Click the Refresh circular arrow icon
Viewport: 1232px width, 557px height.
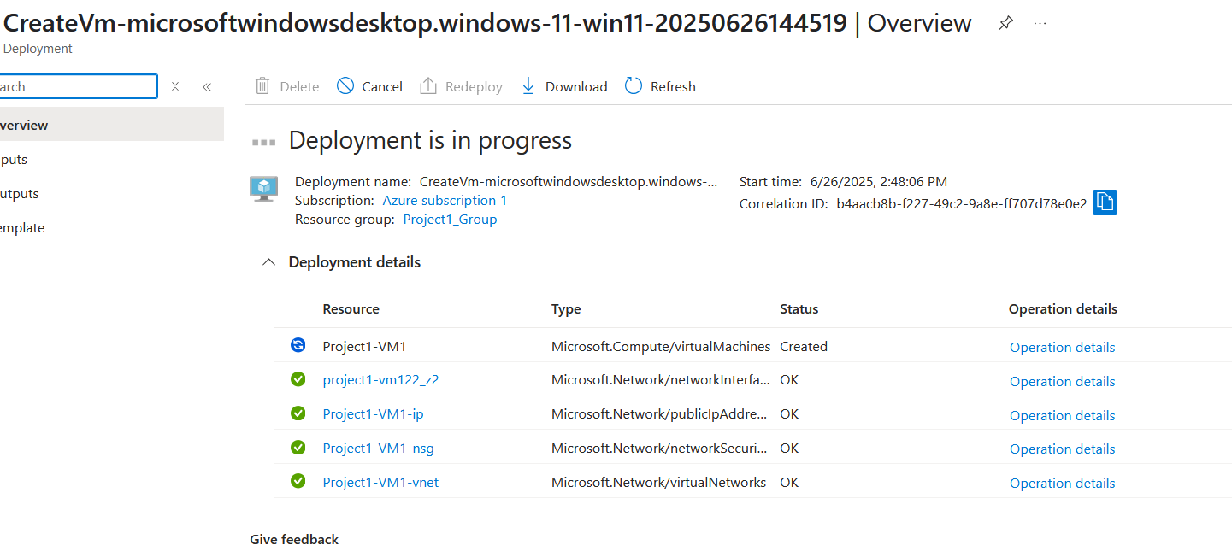(x=634, y=85)
